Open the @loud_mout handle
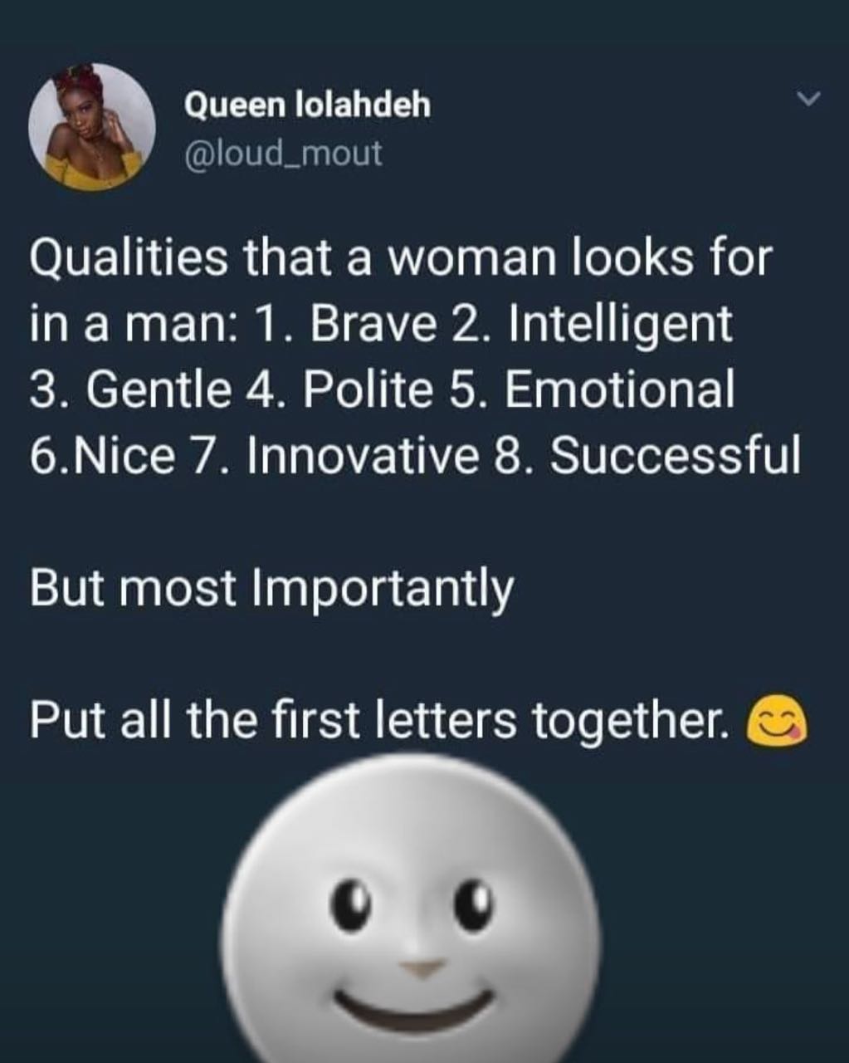The height and width of the screenshot is (1063, 849). coord(283,153)
